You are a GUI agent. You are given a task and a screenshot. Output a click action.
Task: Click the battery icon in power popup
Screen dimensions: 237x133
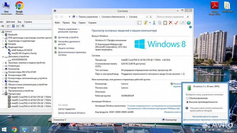pyautogui.click(x=189, y=88)
